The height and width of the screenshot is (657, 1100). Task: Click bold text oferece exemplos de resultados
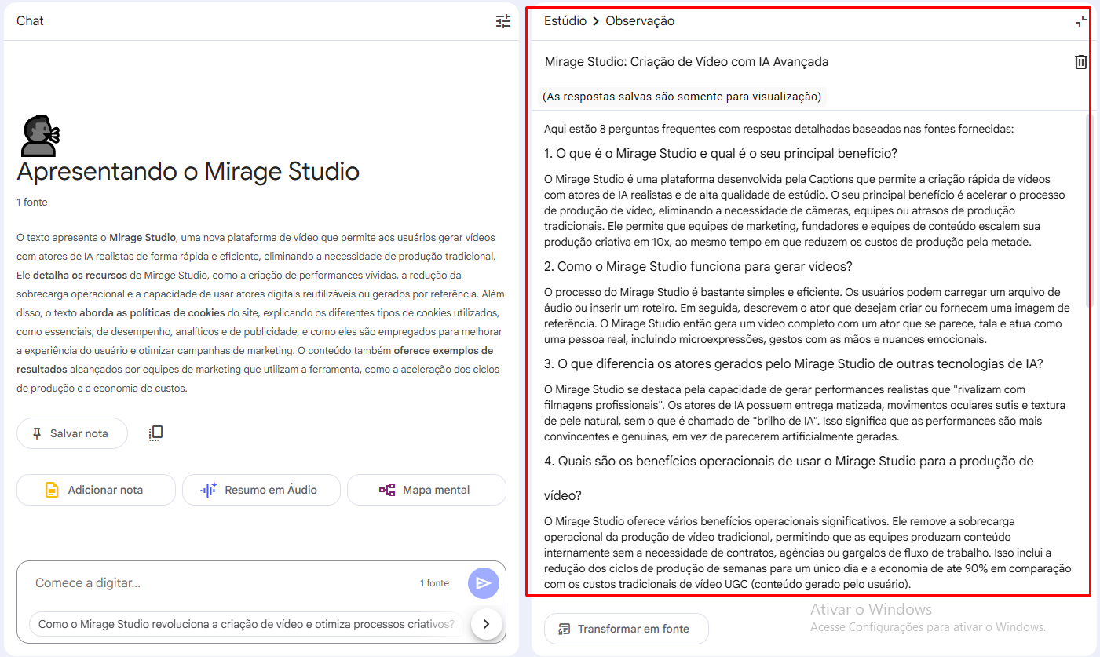point(255,360)
